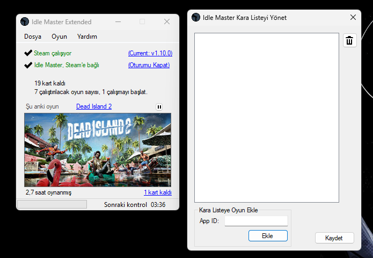The image size is (373, 258).
Task: Click the Kaydet button
Action: (334, 238)
